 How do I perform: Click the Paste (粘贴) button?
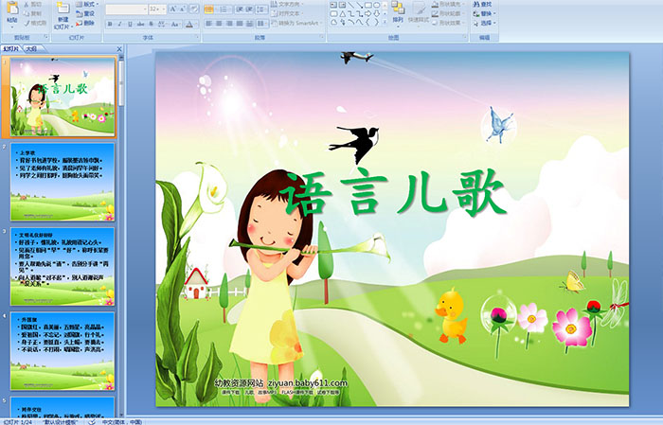click(12, 15)
